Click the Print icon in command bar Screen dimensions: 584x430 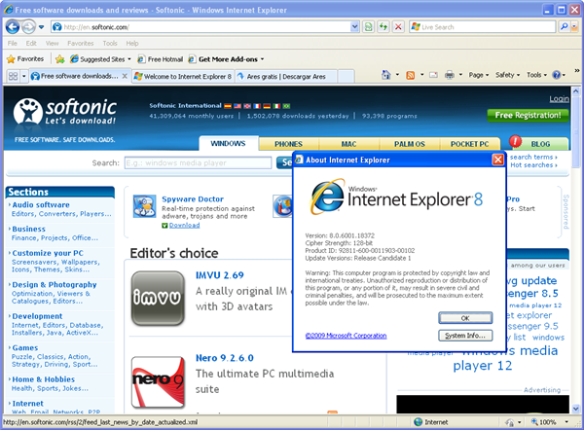tap(451, 75)
